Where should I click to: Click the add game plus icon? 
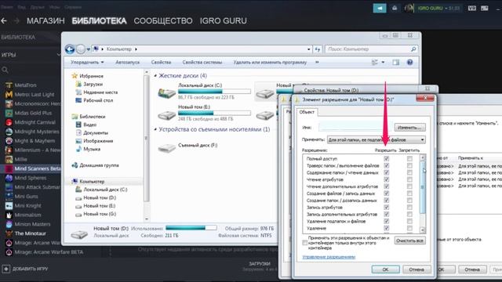(x=5, y=269)
